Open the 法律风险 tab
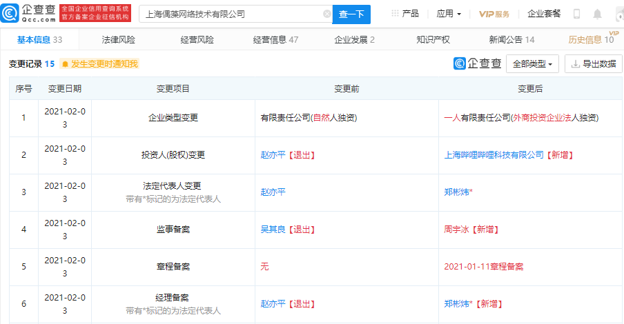Viewport: 624px width, 324px height. (x=118, y=40)
